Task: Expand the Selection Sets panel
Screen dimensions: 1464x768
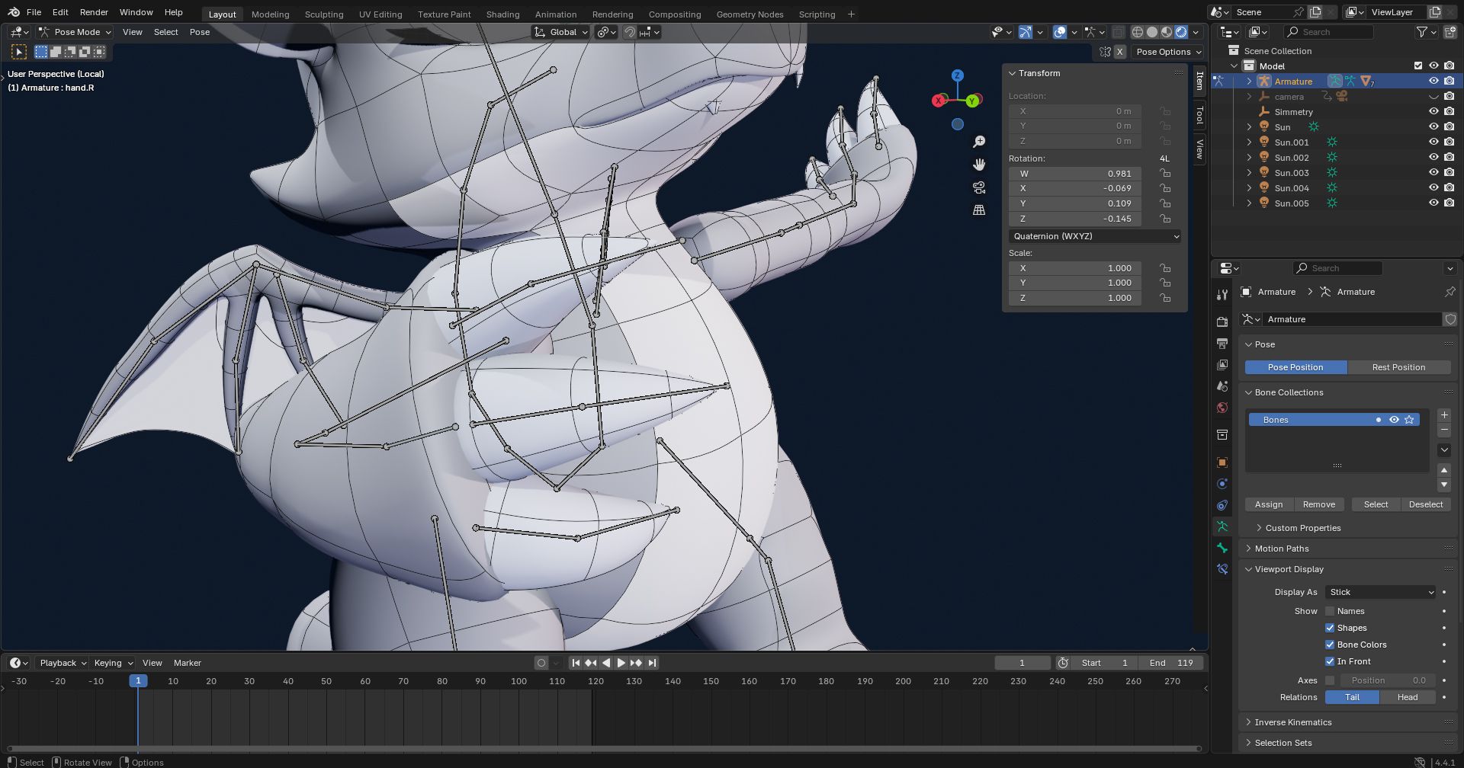Action: pyautogui.click(x=1283, y=743)
